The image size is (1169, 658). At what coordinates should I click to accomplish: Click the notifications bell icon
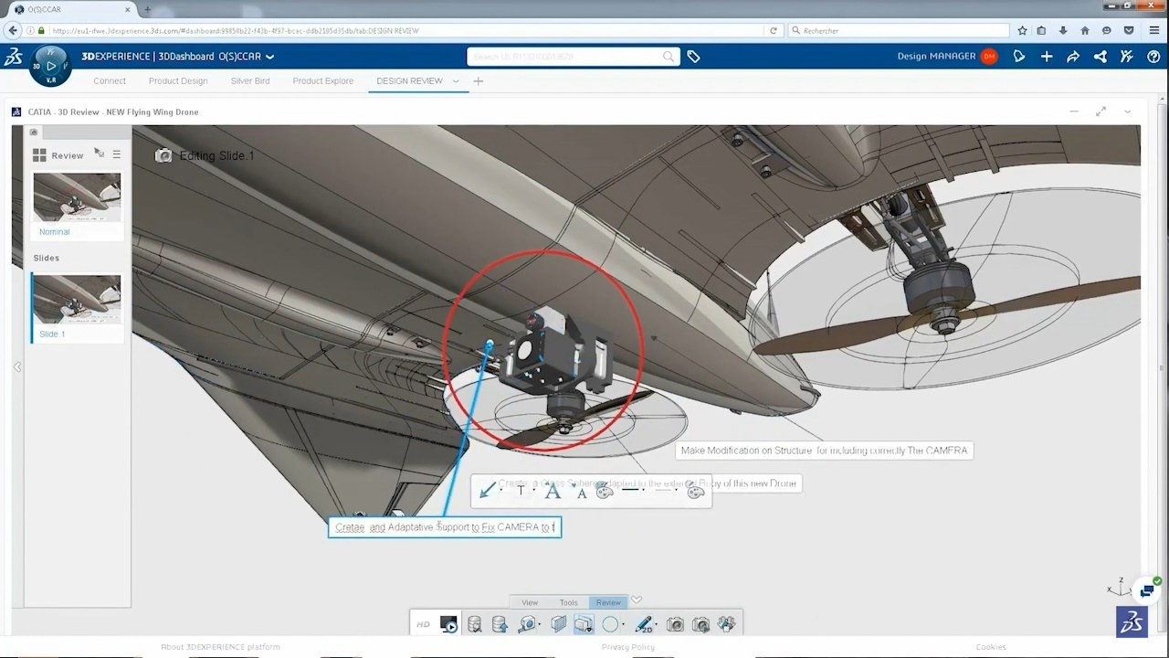pyautogui.click(x=1019, y=57)
